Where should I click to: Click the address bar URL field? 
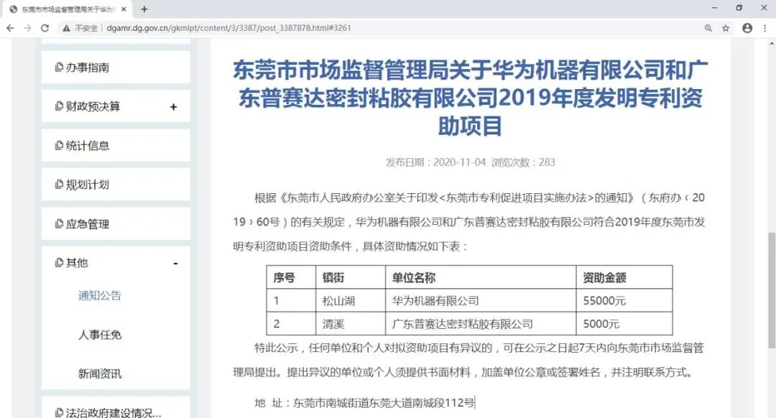(228, 28)
